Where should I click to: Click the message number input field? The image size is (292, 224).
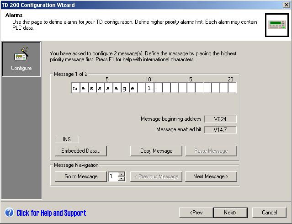113,176
